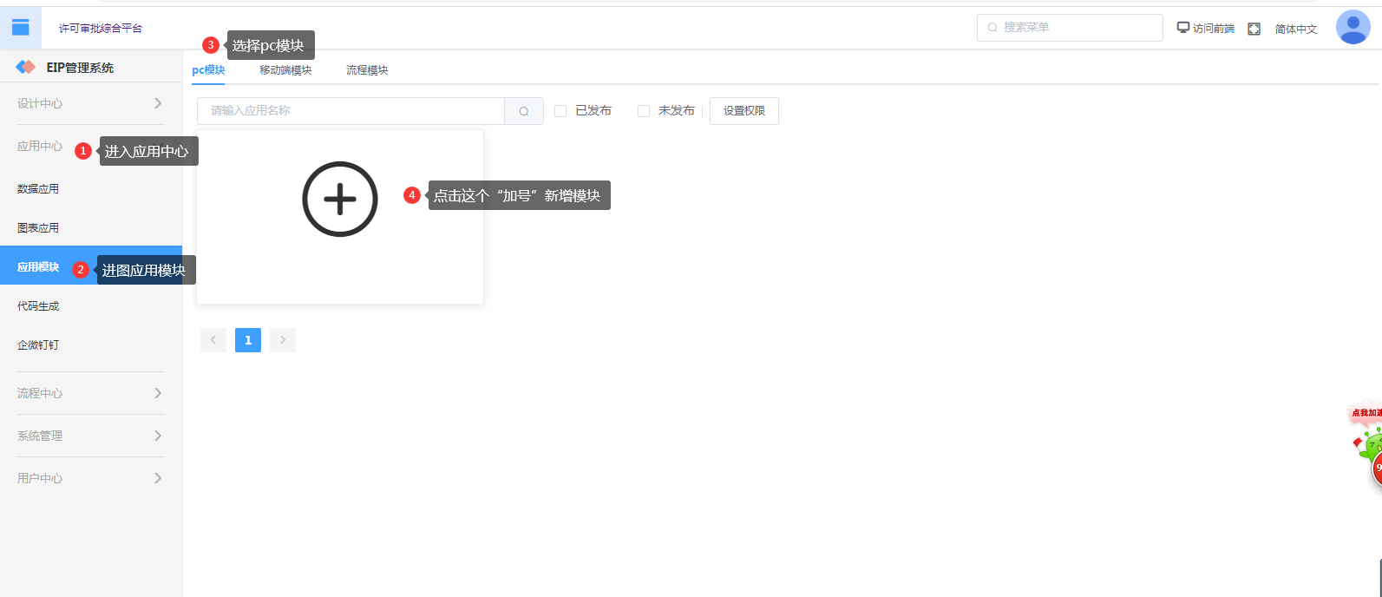Click the 访问前端 link text

click(1213, 29)
